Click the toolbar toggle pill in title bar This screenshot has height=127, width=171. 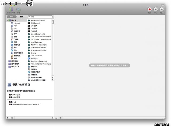click(163, 5)
